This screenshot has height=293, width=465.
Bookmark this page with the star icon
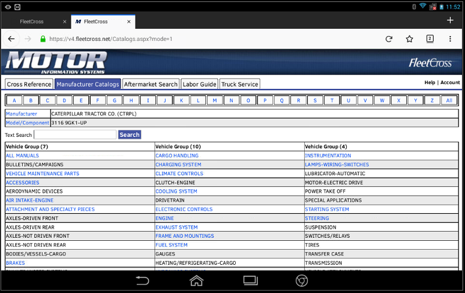click(x=409, y=39)
